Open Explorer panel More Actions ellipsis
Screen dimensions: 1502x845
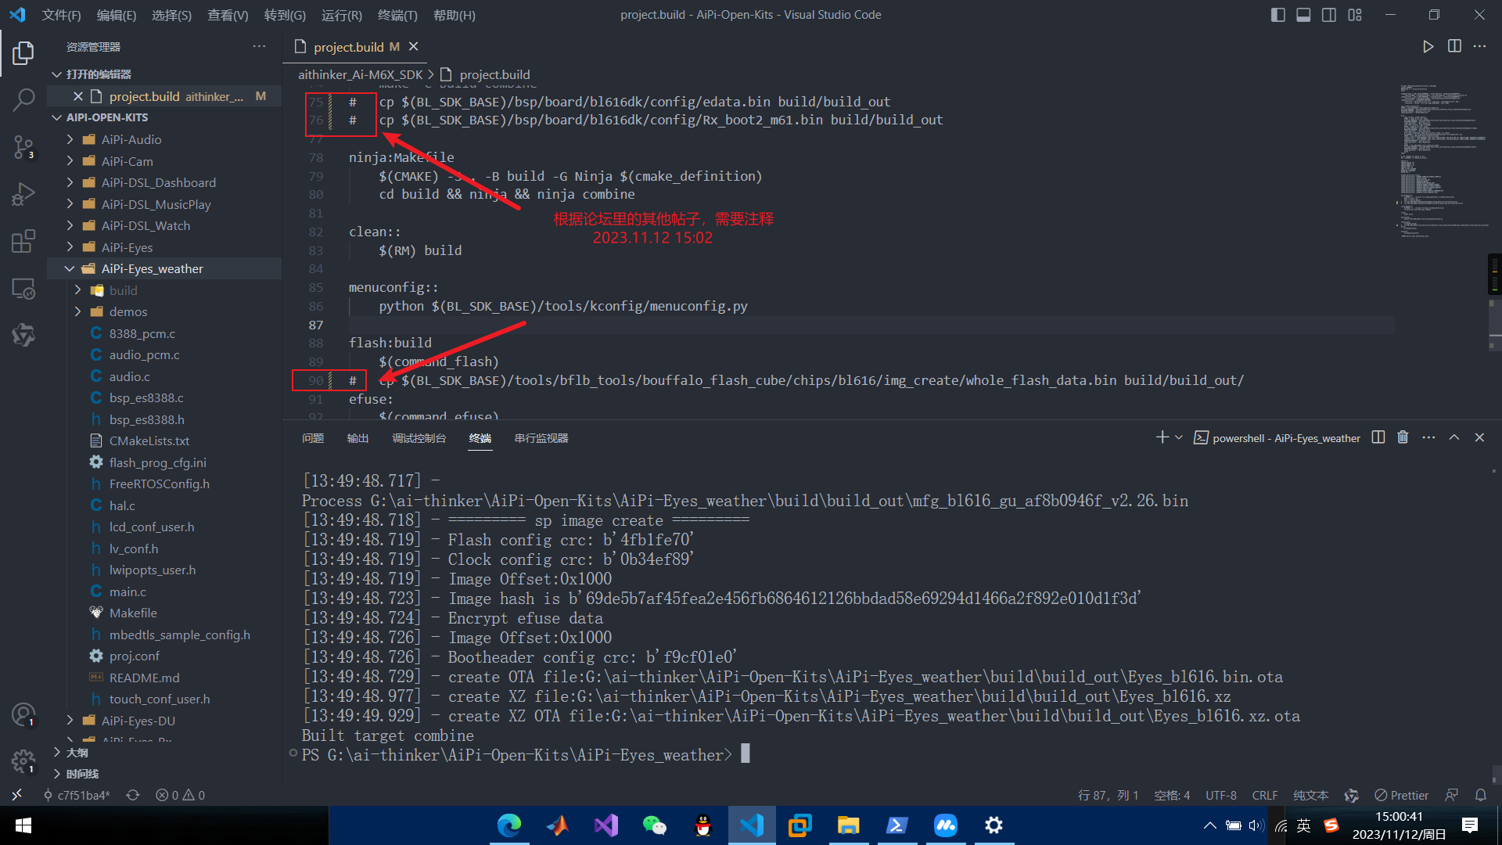[x=260, y=47]
